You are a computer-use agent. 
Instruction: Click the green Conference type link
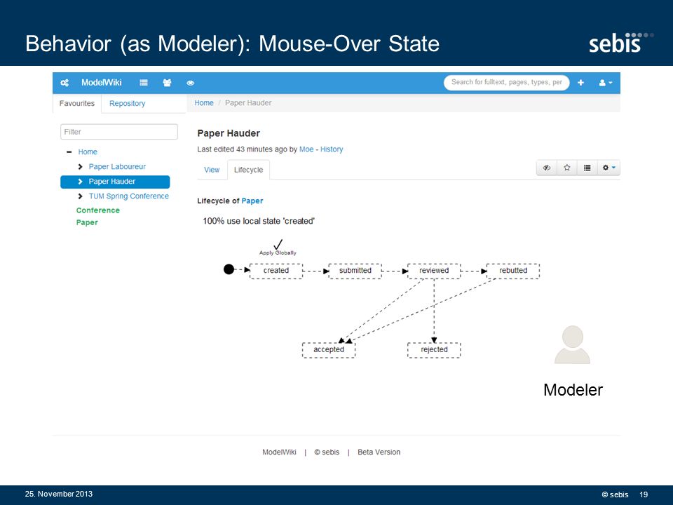[x=98, y=210]
